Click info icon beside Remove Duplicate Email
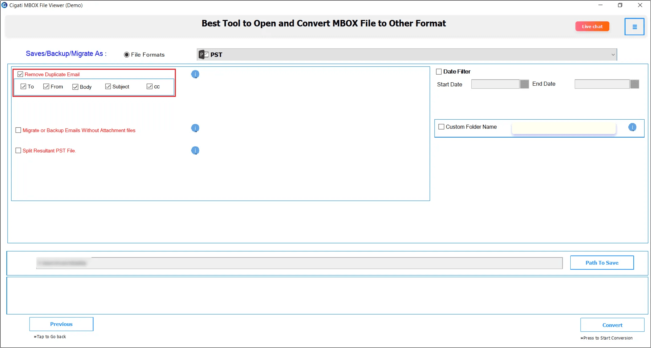The image size is (651, 348). (x=195, y=74)
